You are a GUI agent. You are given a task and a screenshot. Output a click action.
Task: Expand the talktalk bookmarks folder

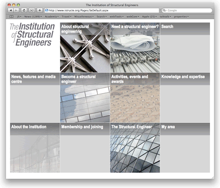point(165,17)
